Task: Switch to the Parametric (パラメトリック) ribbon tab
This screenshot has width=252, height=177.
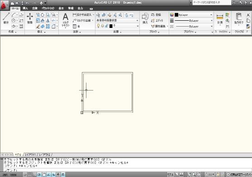Action: tap(48, 8)
